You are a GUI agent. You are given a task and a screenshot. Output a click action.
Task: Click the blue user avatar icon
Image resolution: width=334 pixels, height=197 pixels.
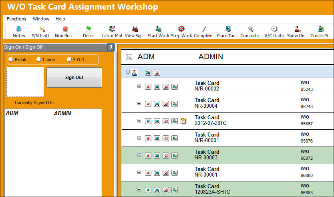coord(135,72)
